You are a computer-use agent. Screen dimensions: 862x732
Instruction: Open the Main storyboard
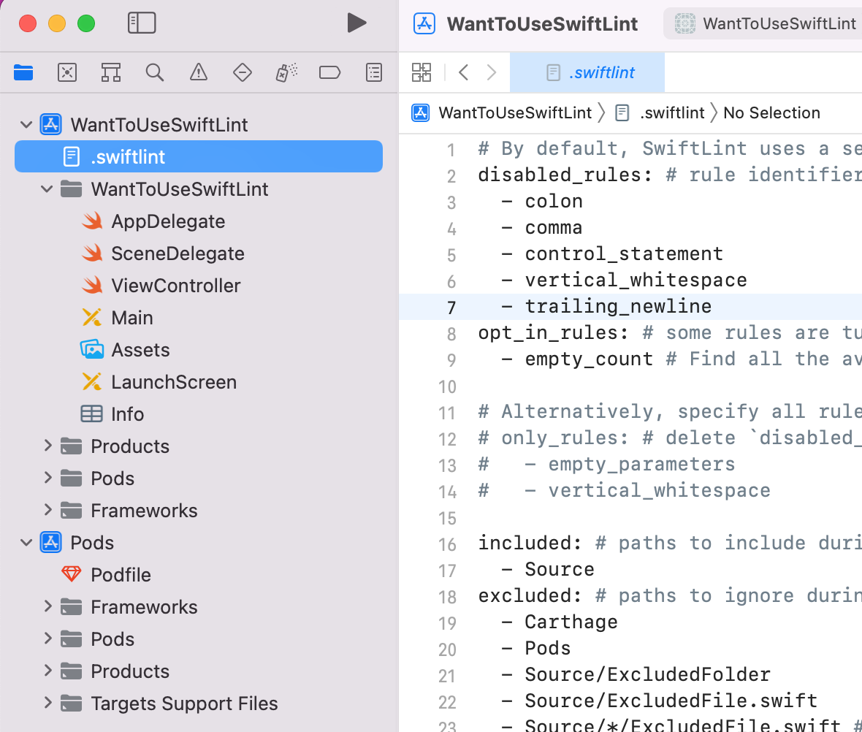coord(132,318)
